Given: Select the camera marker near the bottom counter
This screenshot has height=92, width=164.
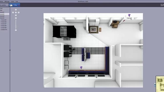Looking at the screenshot, I should [81, 67].
